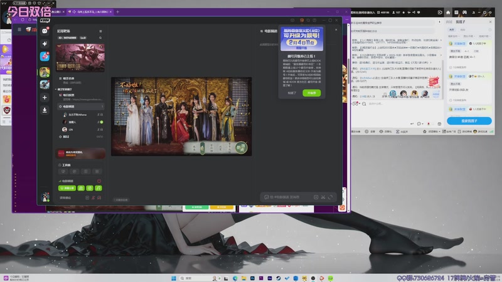Screen dimensions: 502x282
Task: Click the fourth toolbox grid button
Action: pos(97,172)
